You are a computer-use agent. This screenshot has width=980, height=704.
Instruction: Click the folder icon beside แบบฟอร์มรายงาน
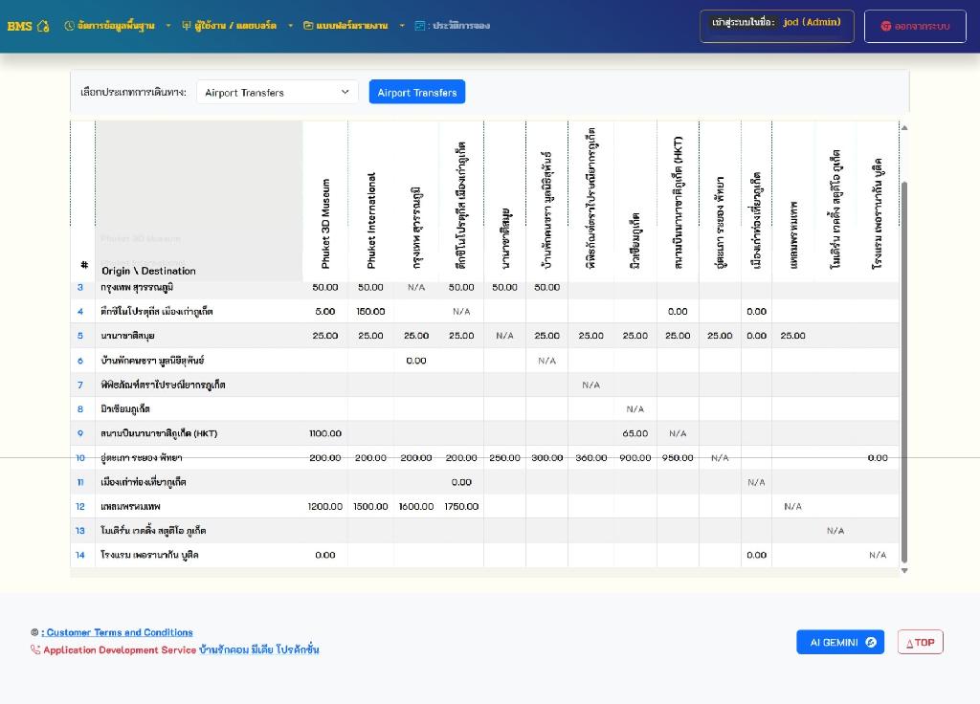[308, 26]
